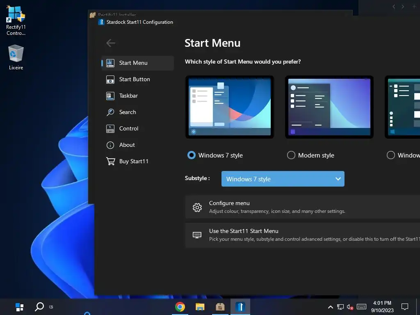Click the taskbar search magnifier icon
This screenshot has height=315, width=420.
click(39, 307)
